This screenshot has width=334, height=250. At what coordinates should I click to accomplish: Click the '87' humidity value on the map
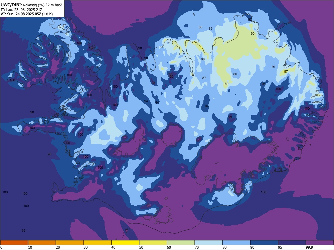pyautogui.click(x=204, y=78)
